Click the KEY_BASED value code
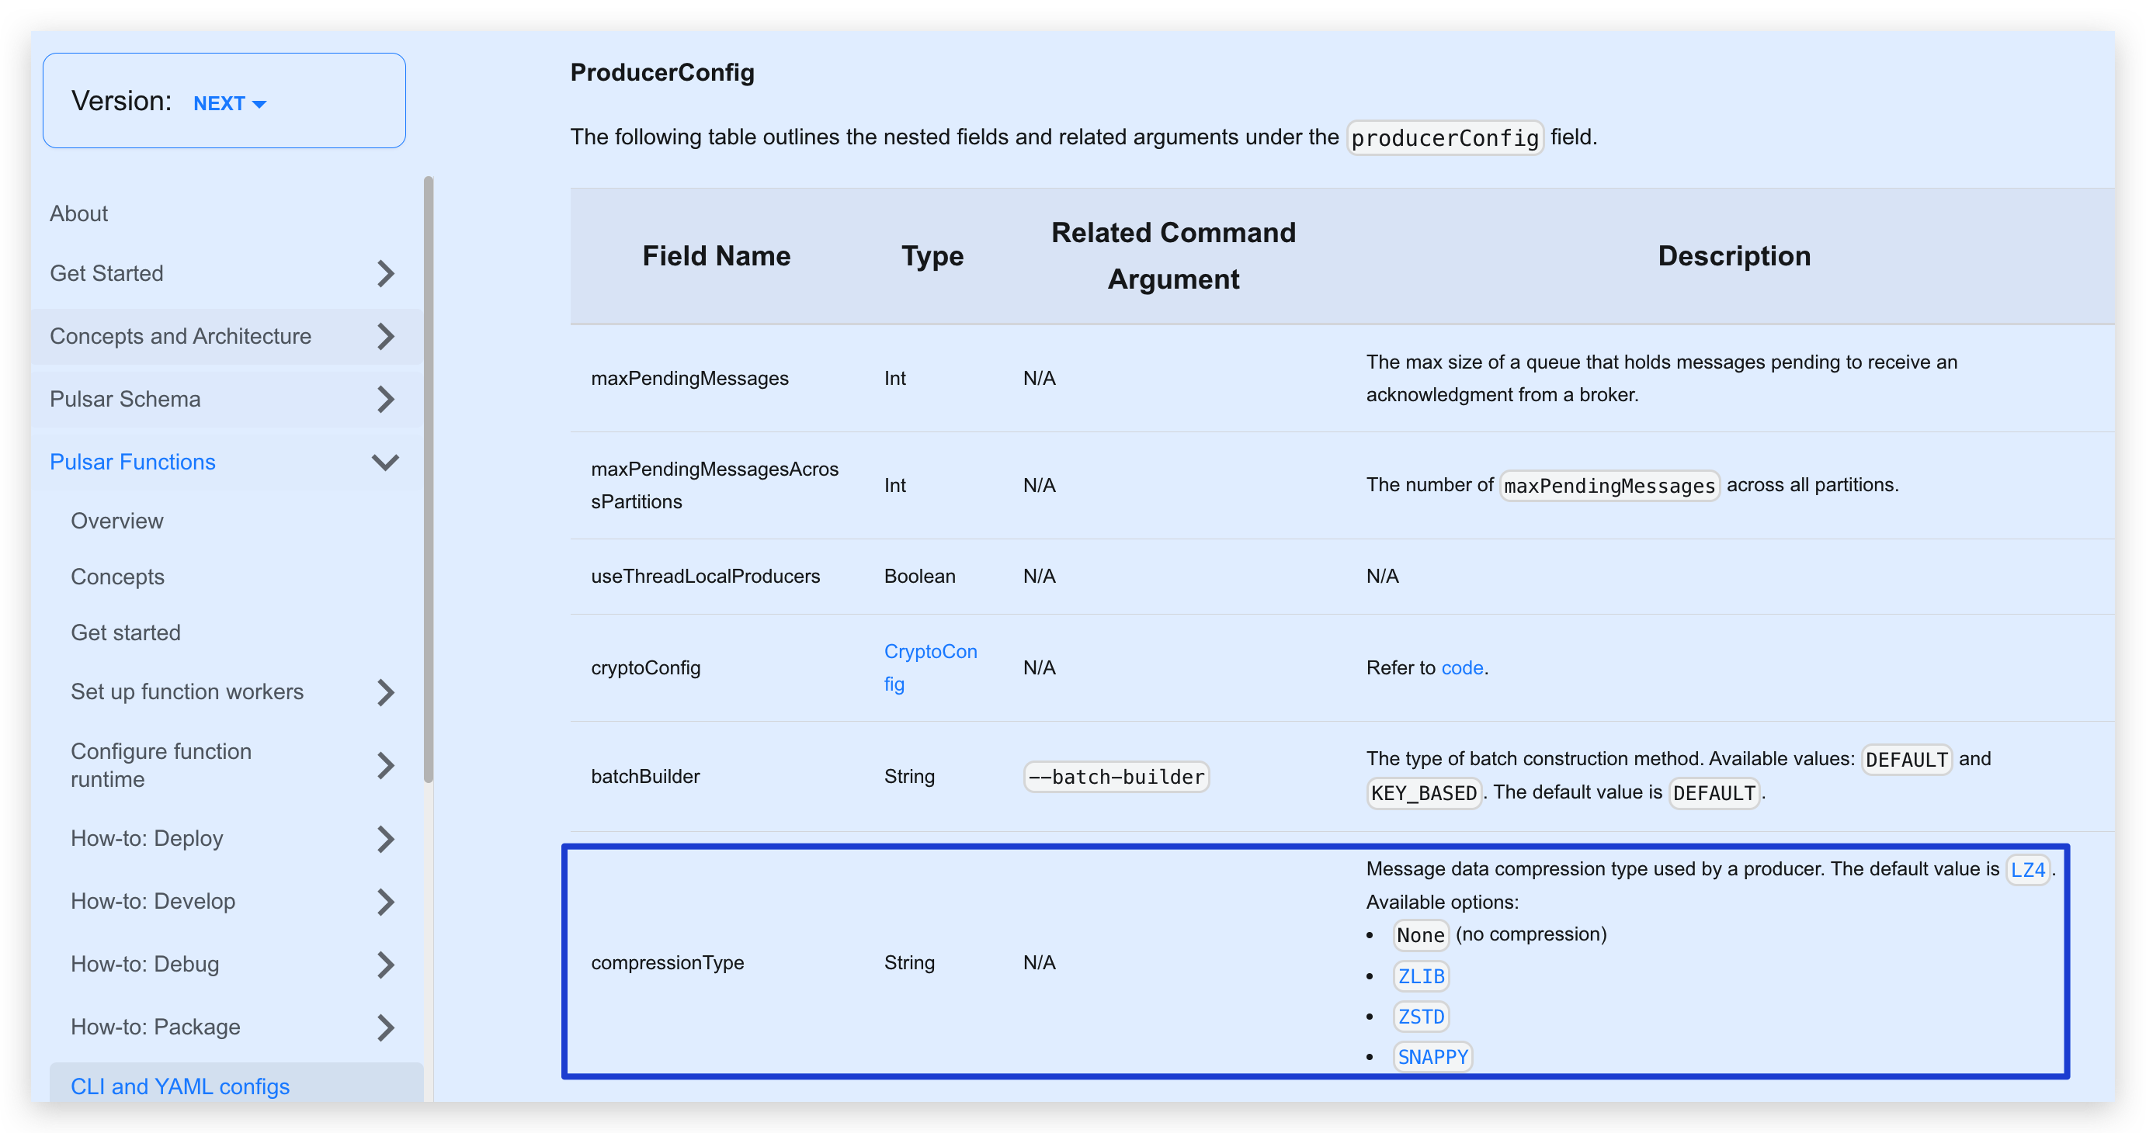 click(x=1424, y=793)
